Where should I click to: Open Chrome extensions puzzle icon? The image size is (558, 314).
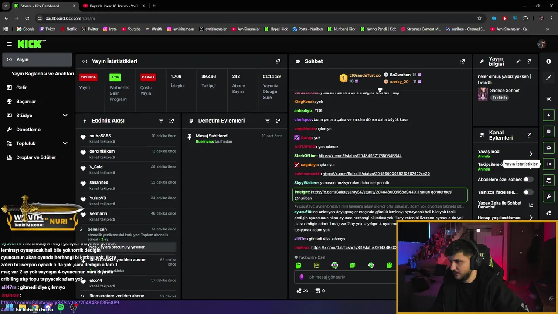pos(525,18)
